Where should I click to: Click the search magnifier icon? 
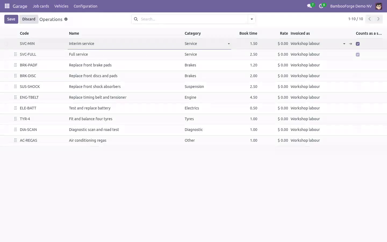tap(136, 19)
